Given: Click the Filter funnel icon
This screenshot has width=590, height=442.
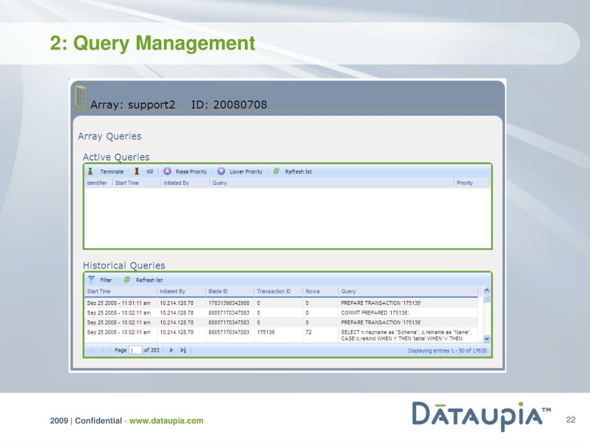Looking at the screenshot, I should pos(92,280).
